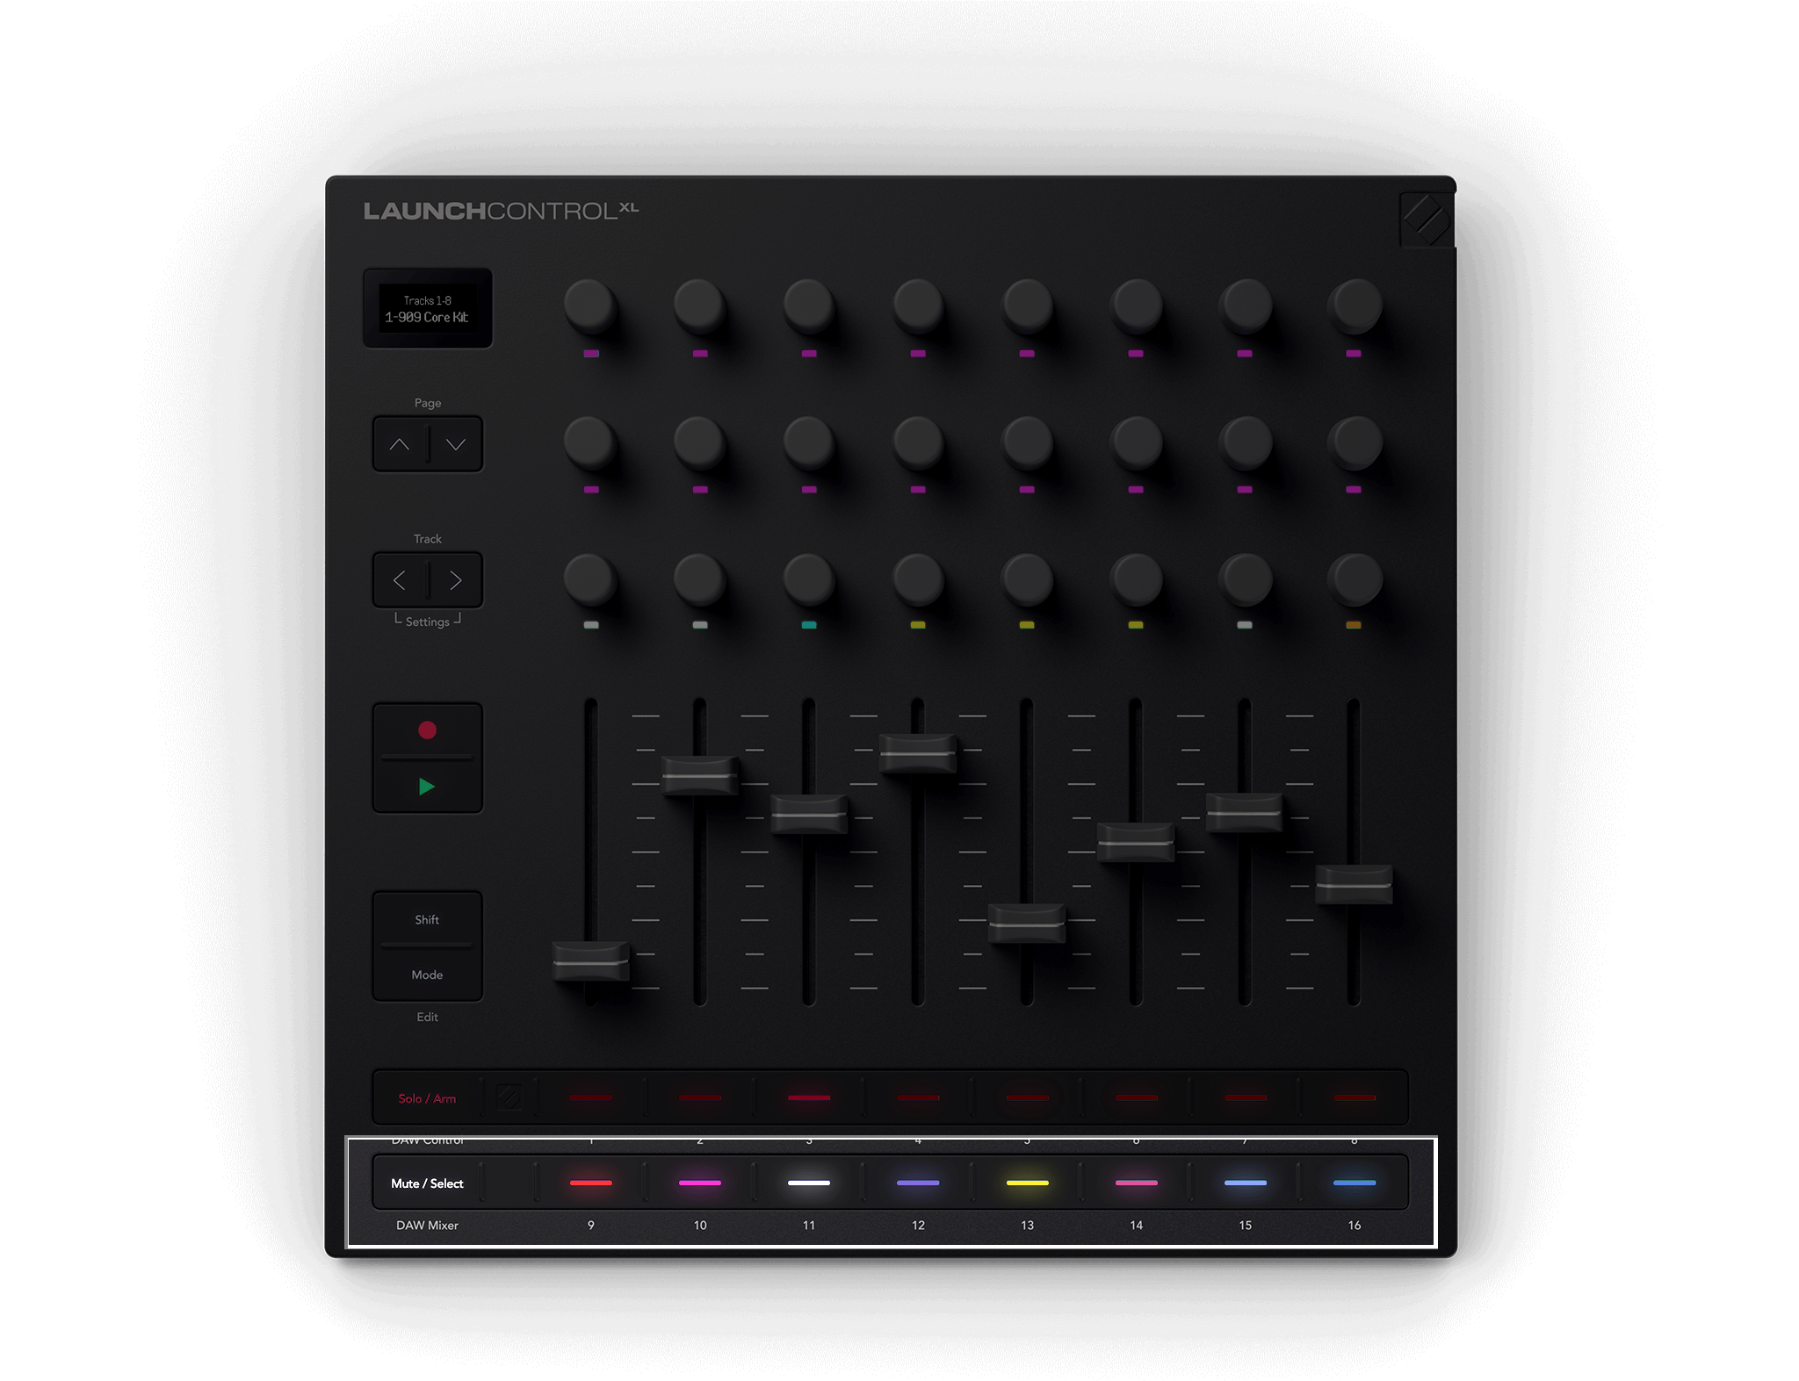The image size is (1799, 1381).
Task: Toggle the white mute button for channel 11
Action: click(809, 1183)
